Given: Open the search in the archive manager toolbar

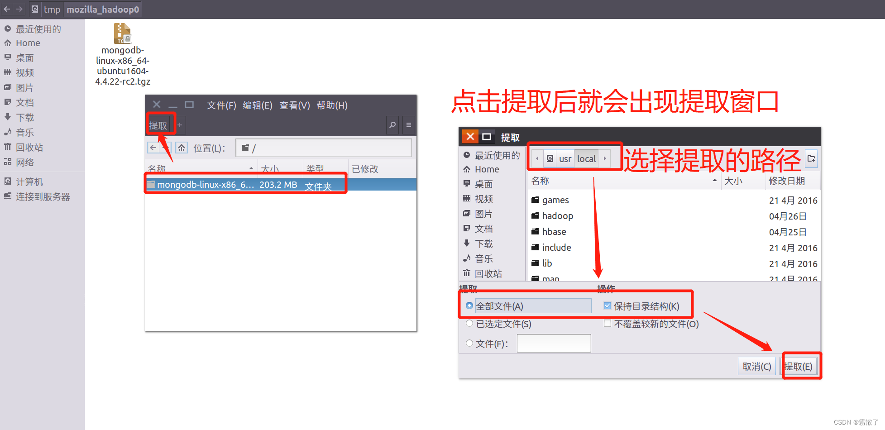Looking at the screenshot, I should coord(392,125).
